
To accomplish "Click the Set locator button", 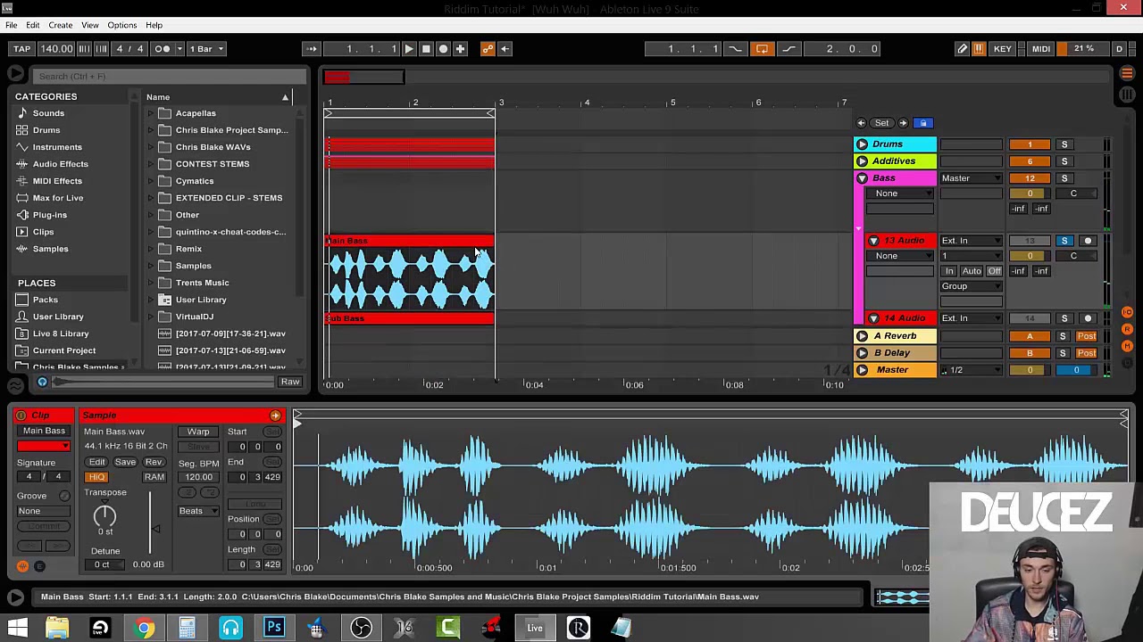I will coord(881,123).
